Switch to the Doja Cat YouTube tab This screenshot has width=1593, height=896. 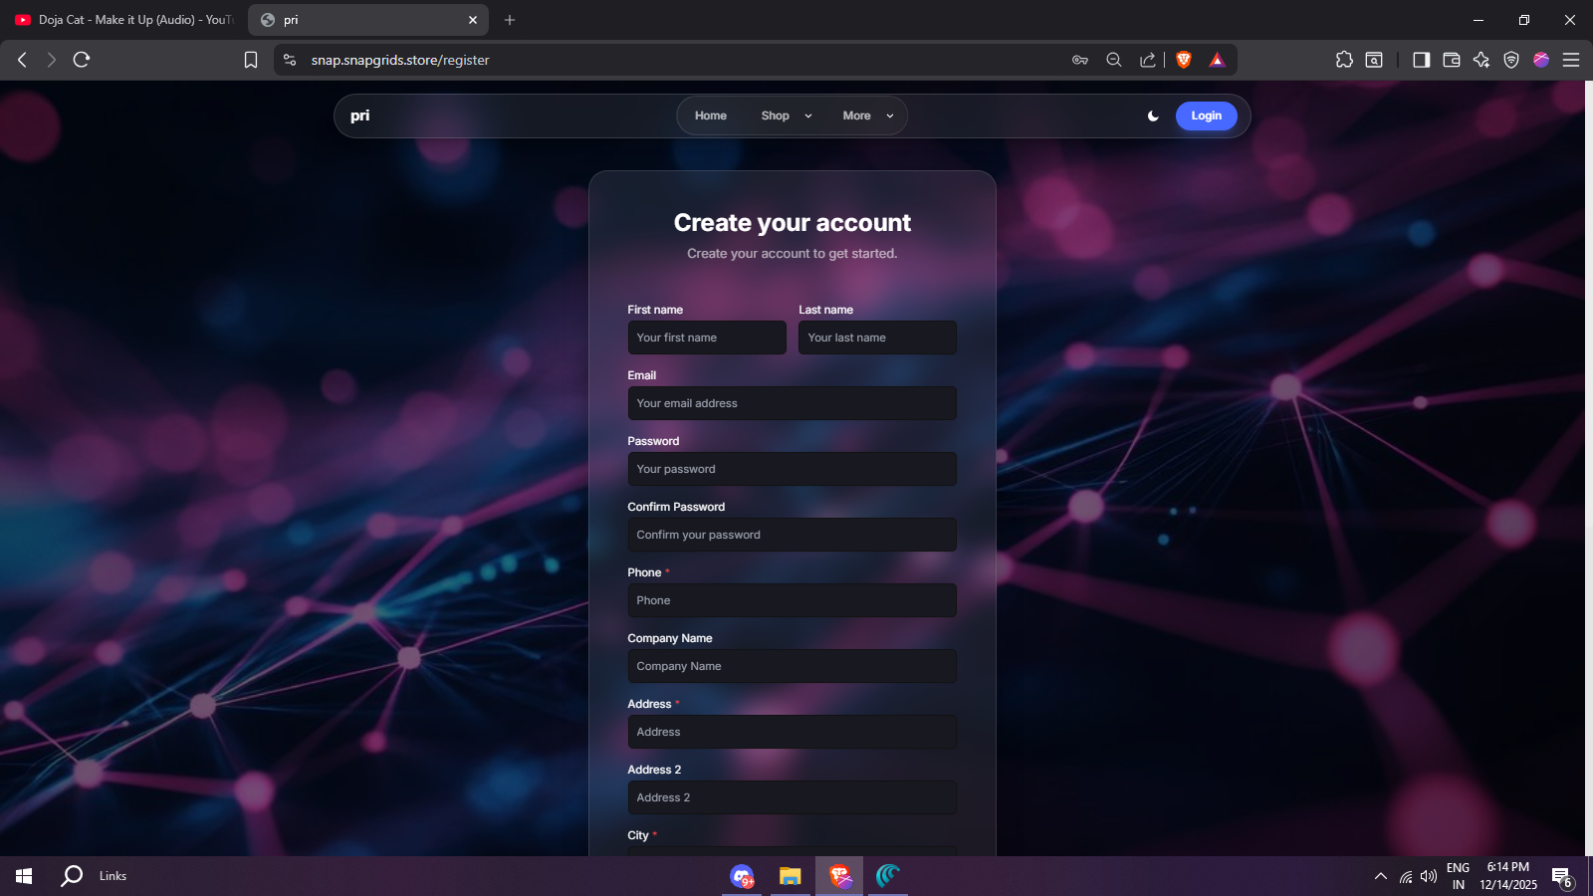point(124,20)
